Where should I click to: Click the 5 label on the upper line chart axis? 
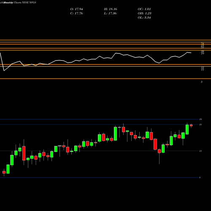202,82
